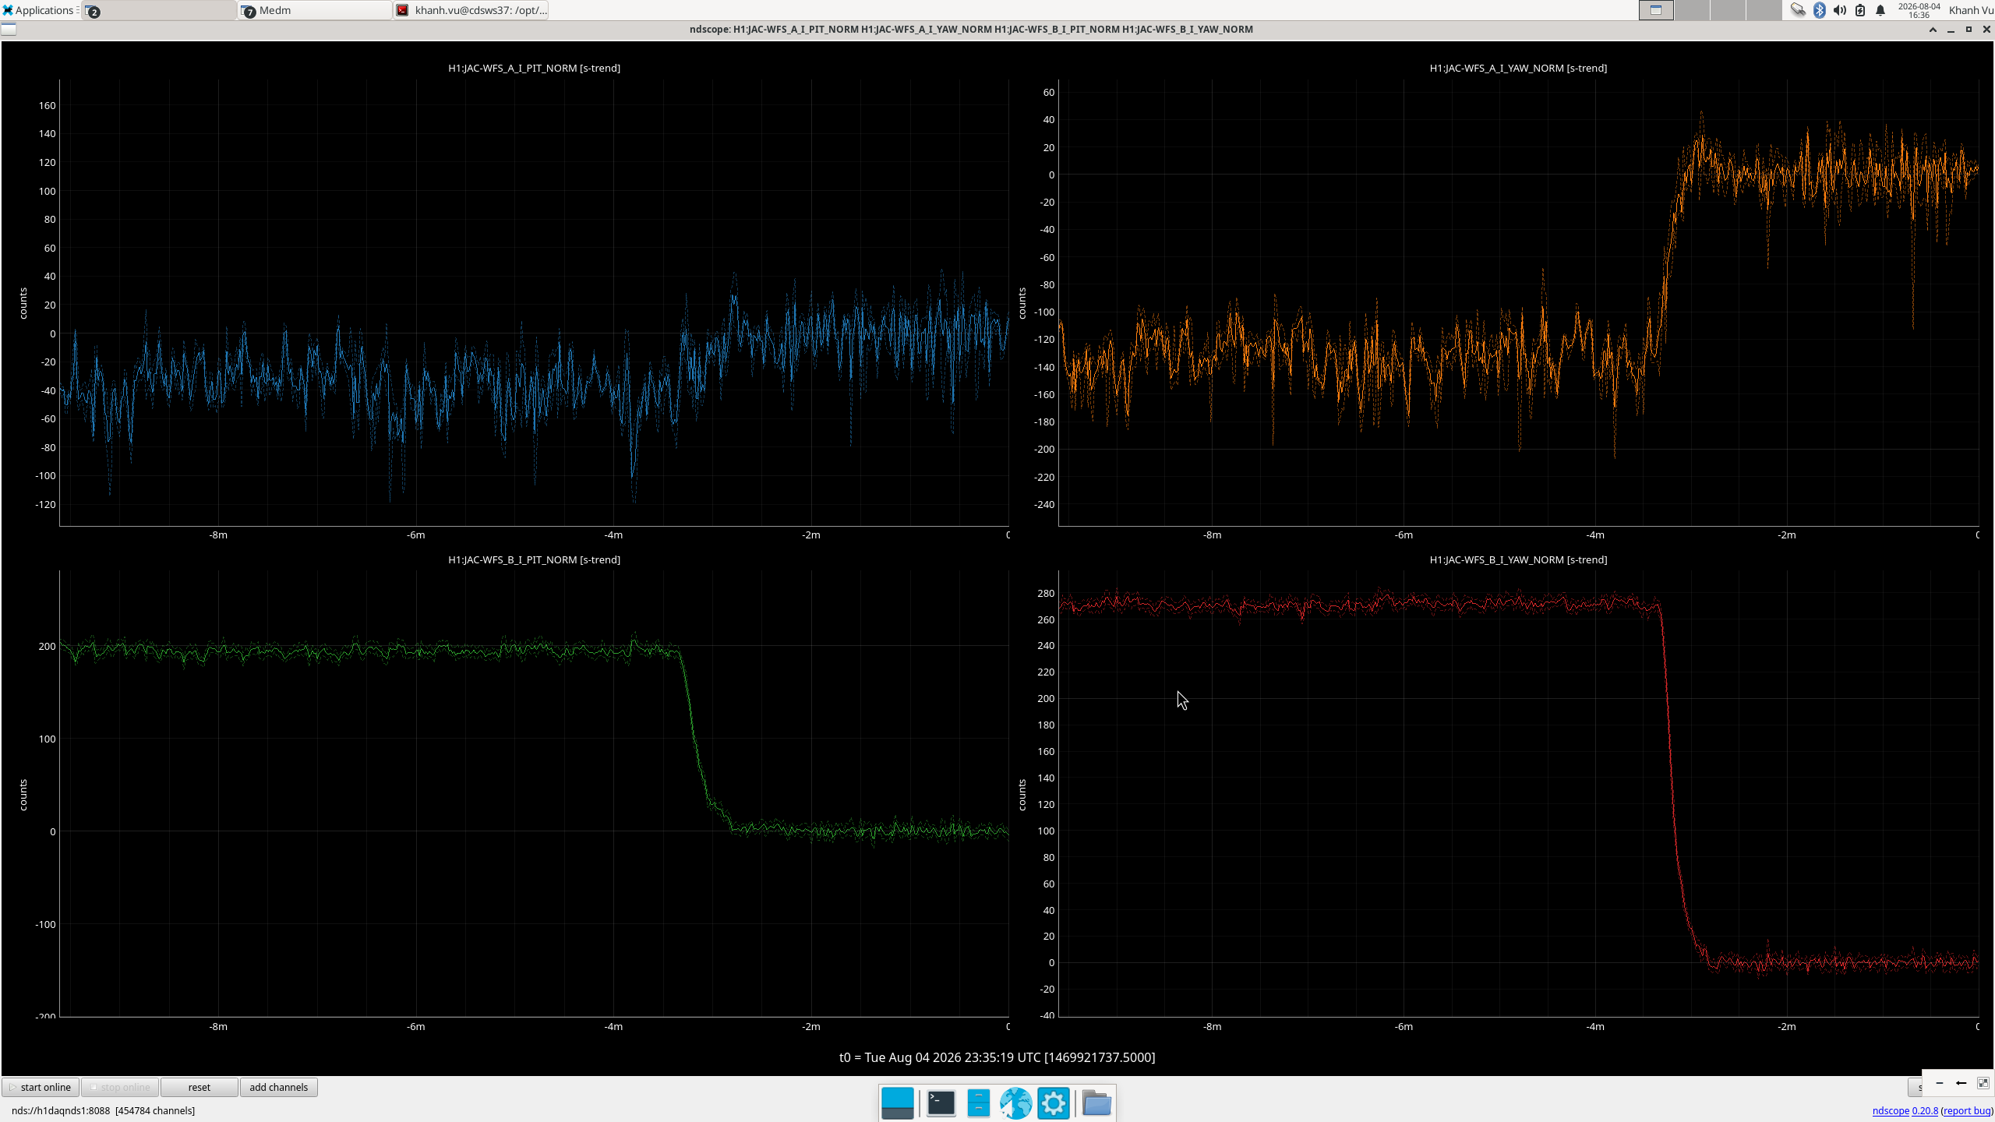Open the Applications menu
The width and height of the screenshot is (1995, 1122).
[x=39, y=10]
